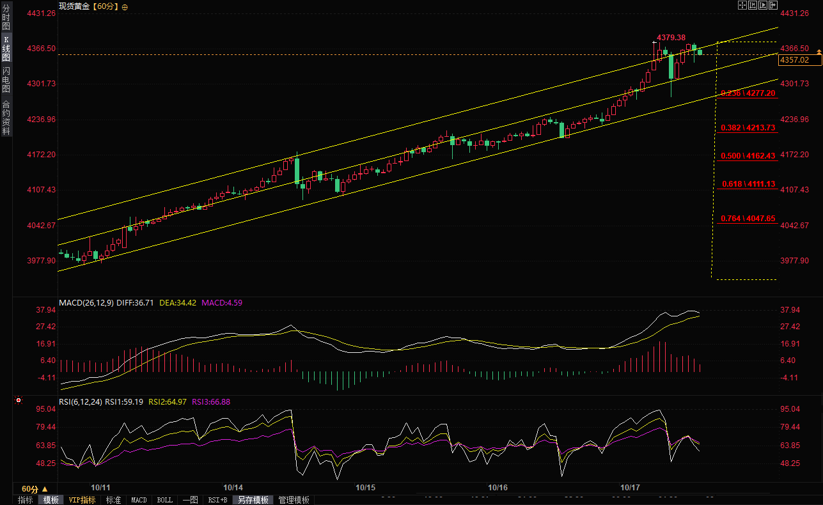The image size is (823, 505).
Task: Select the 模板 bottom tab
Action: (x=51, y=500)
